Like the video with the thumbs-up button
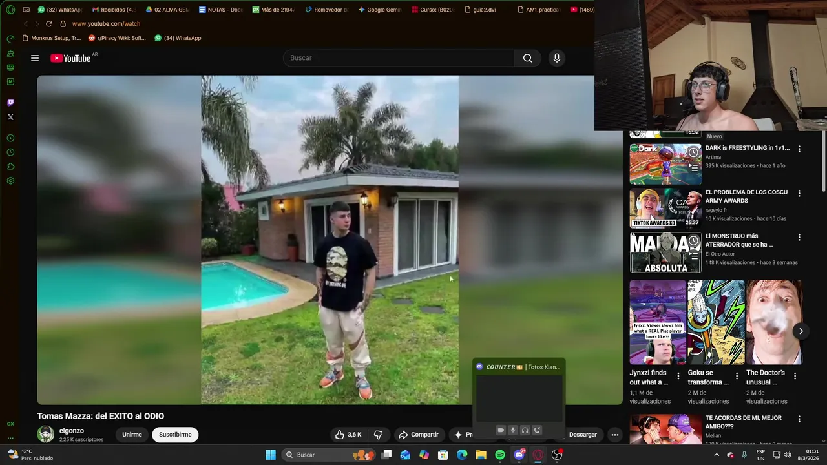This screenshot has width=827, height=465. pyautogui.click(x=348, y=435)
